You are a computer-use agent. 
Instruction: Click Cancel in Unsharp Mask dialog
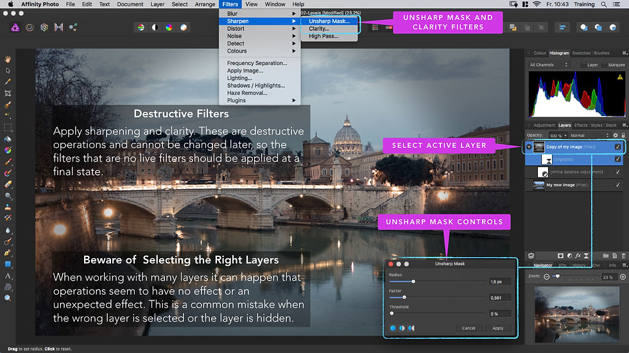pos(469,328)
